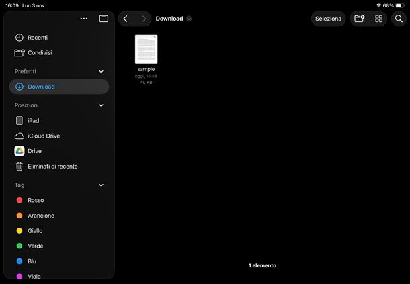Open Eliminati di recente

(x=59, y=167)
